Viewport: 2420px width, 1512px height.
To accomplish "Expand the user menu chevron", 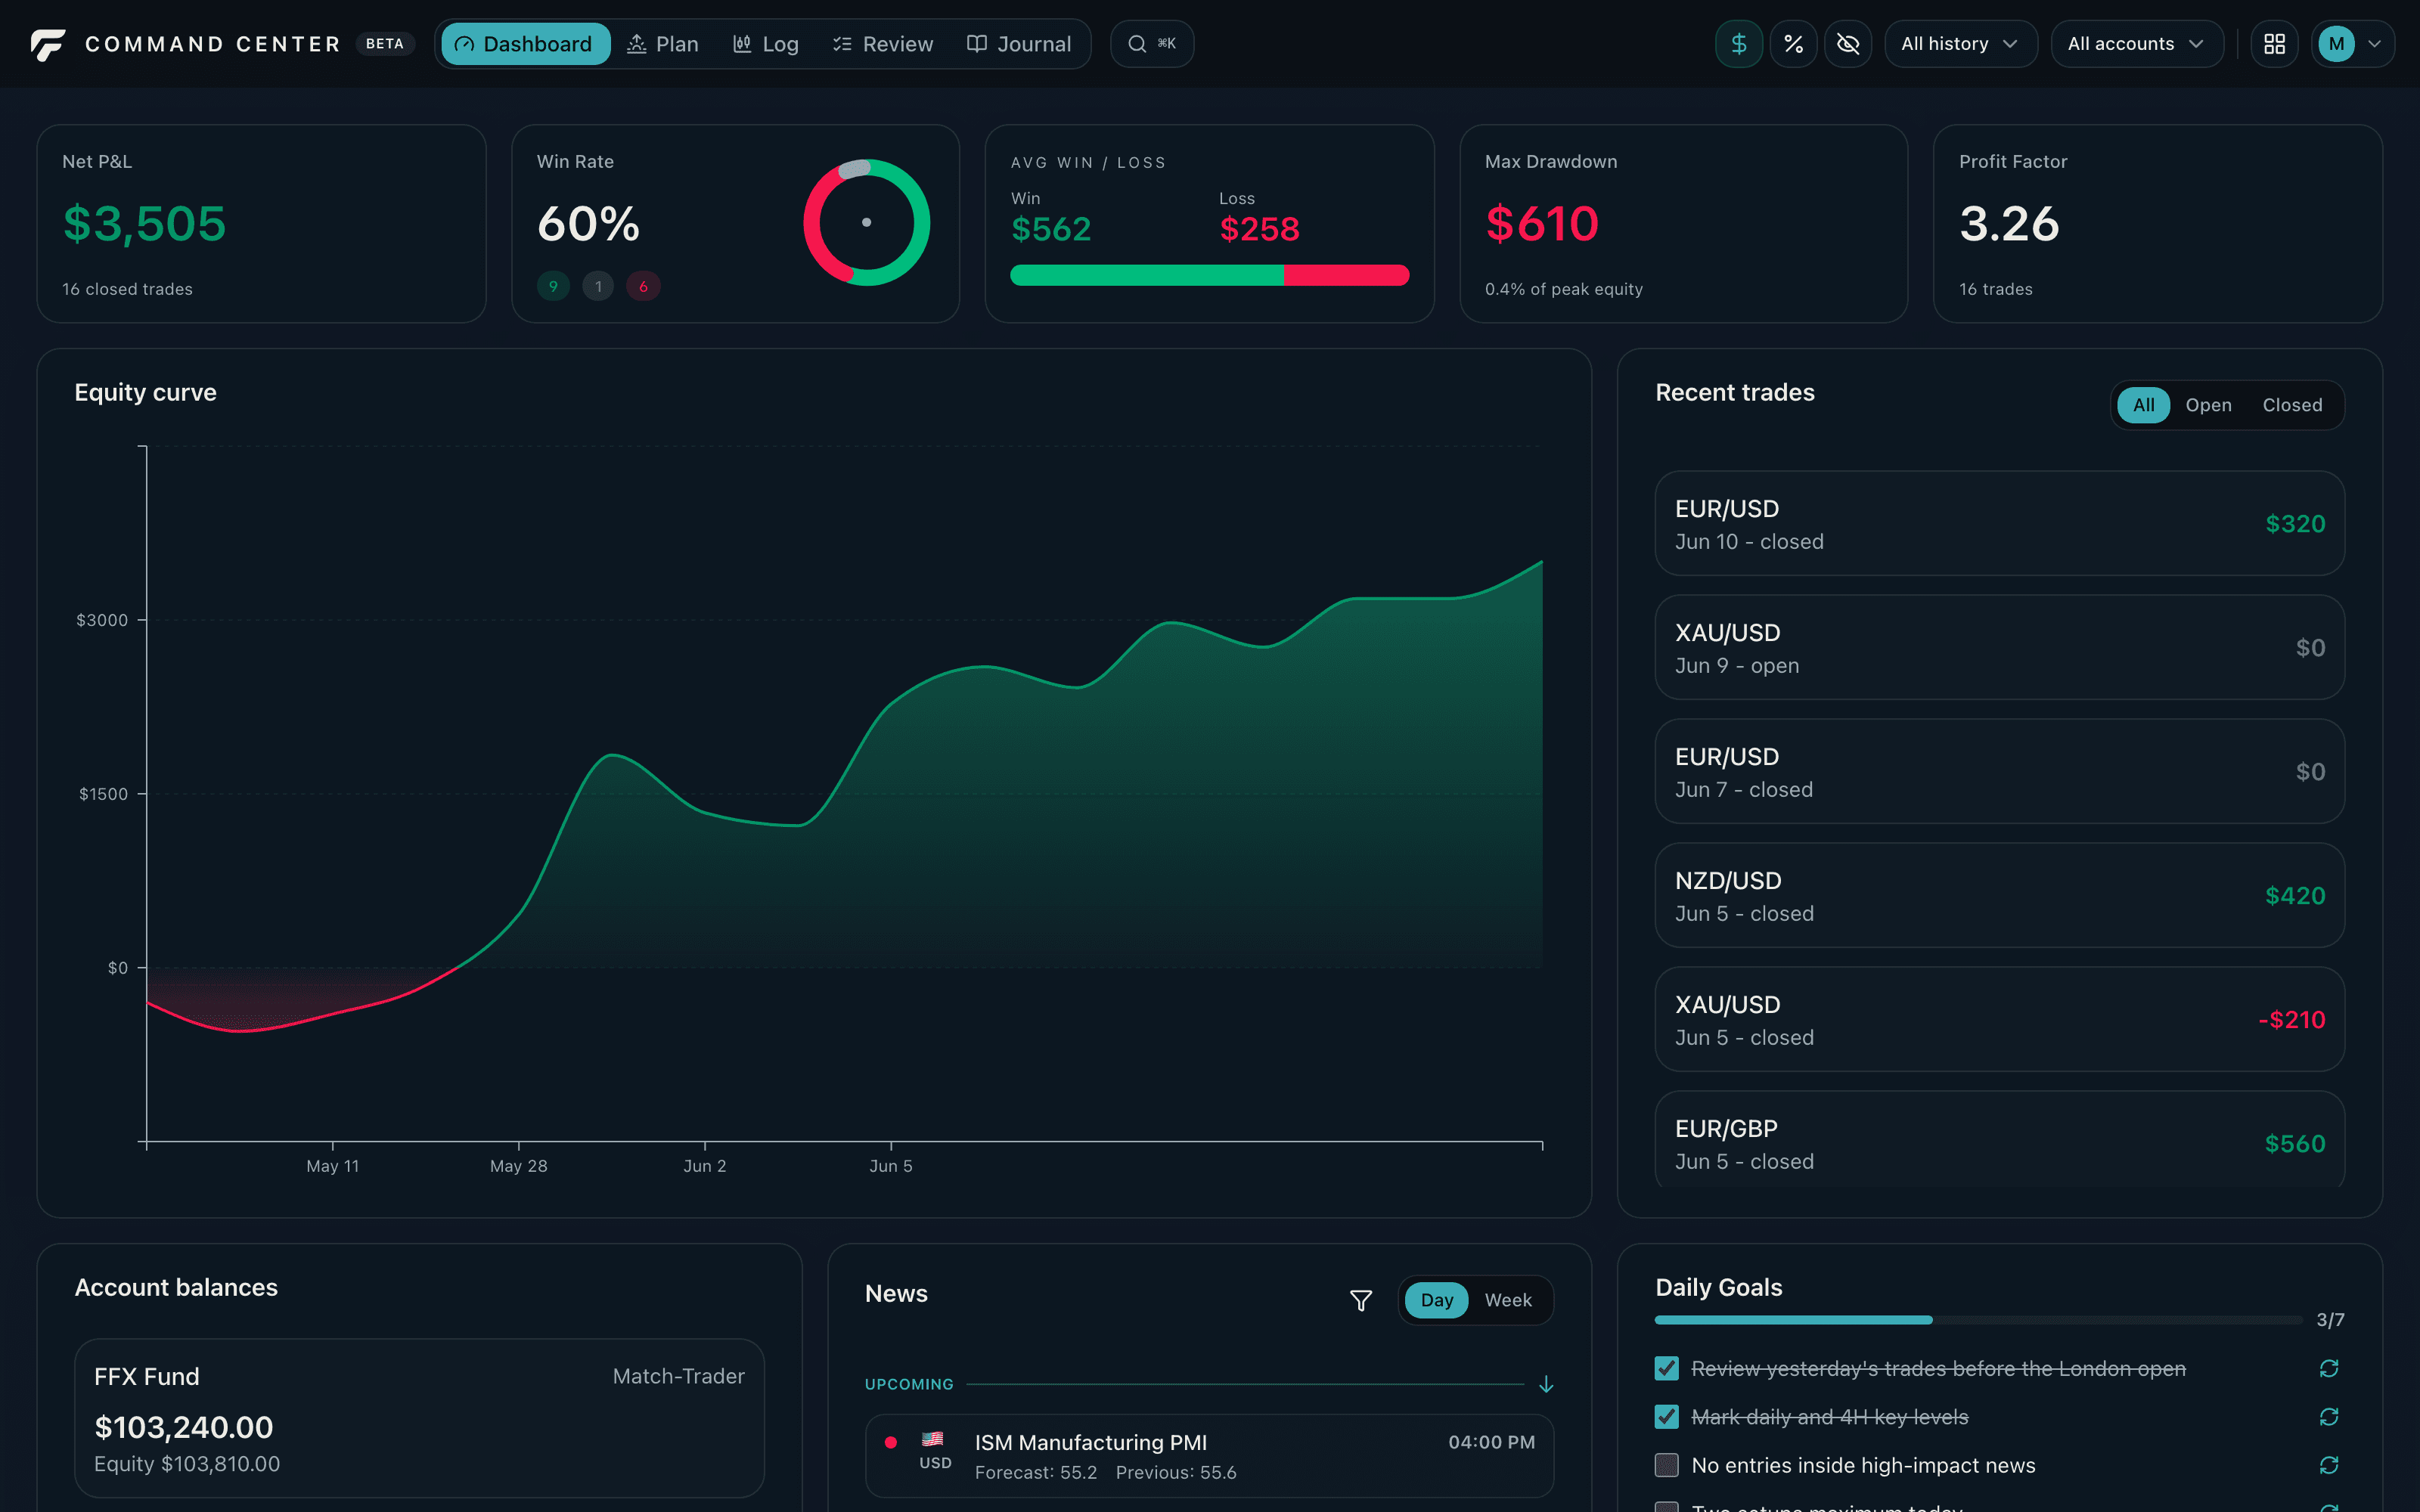I will tap(2375, 44).
